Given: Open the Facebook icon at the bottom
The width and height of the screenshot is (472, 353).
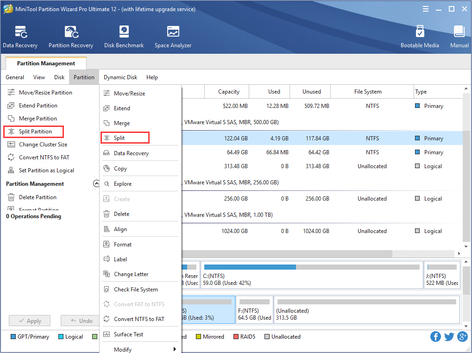Looking at the screenshot, I should point(435,337).
